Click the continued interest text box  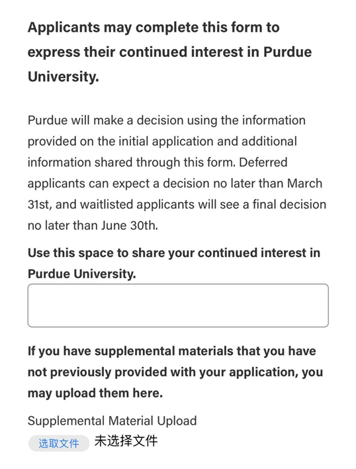click(178, 305)
